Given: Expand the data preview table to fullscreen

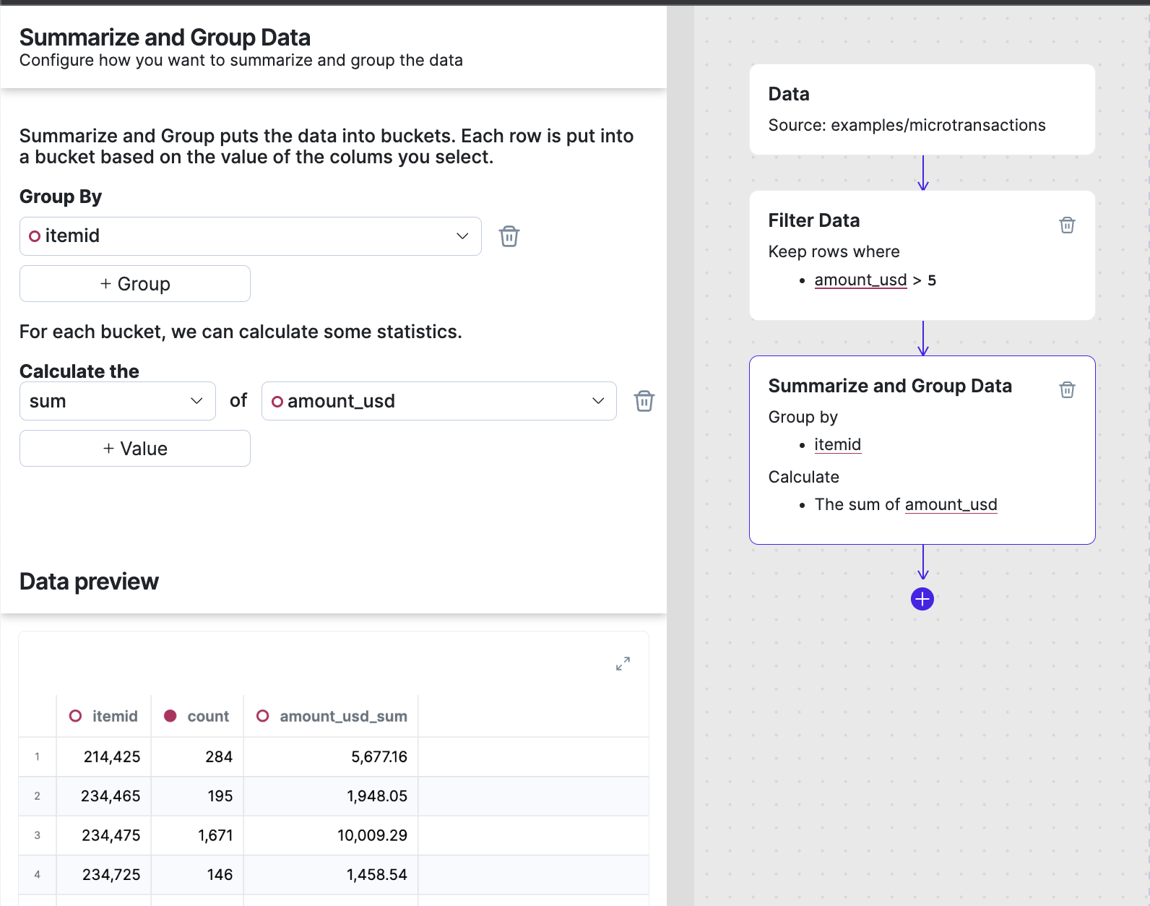Looking at the screenshot, I should tap(623, 663).
